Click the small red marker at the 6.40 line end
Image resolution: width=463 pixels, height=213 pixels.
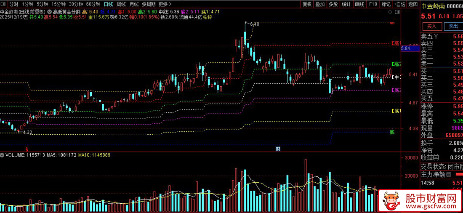[392, 23]
